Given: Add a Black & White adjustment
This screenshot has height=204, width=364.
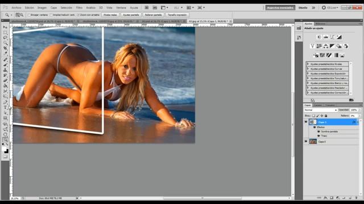Looking at the screenshot, I should [332, 46].
